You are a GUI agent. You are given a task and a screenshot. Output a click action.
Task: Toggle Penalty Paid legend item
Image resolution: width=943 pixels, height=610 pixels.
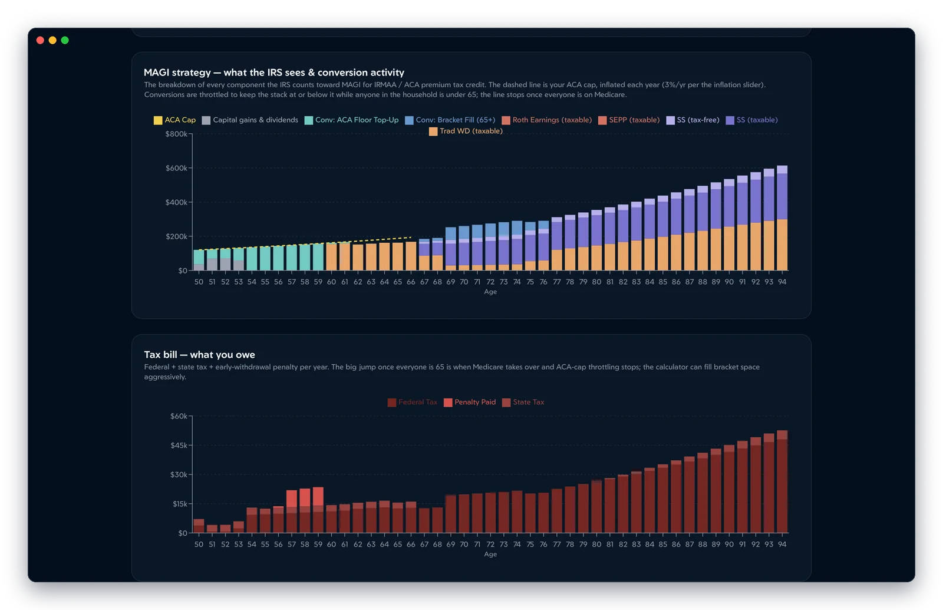click(x=470, y=403)
